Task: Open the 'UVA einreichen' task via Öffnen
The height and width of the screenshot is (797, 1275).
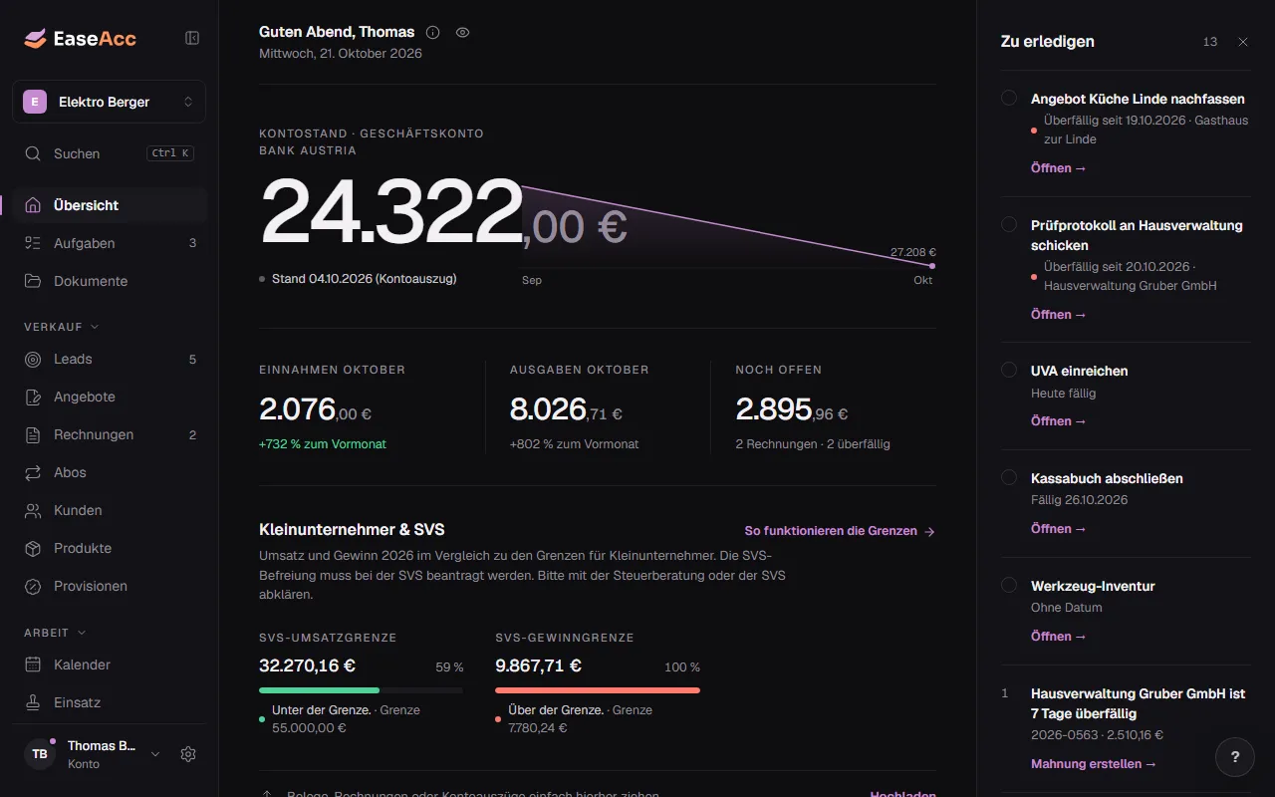Action: [x=1059, y=421]
